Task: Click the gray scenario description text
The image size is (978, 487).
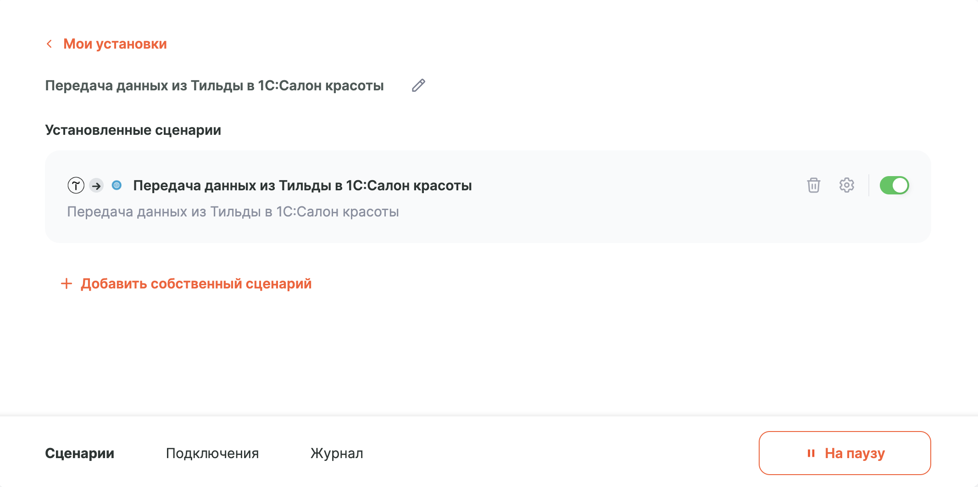Action: coord(233,211)
